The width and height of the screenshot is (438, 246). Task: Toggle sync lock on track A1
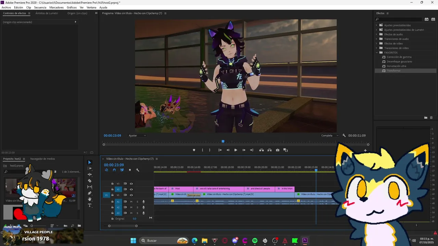tap(125, 202)
